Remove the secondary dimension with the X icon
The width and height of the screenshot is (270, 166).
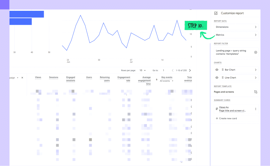pos(22,78)
